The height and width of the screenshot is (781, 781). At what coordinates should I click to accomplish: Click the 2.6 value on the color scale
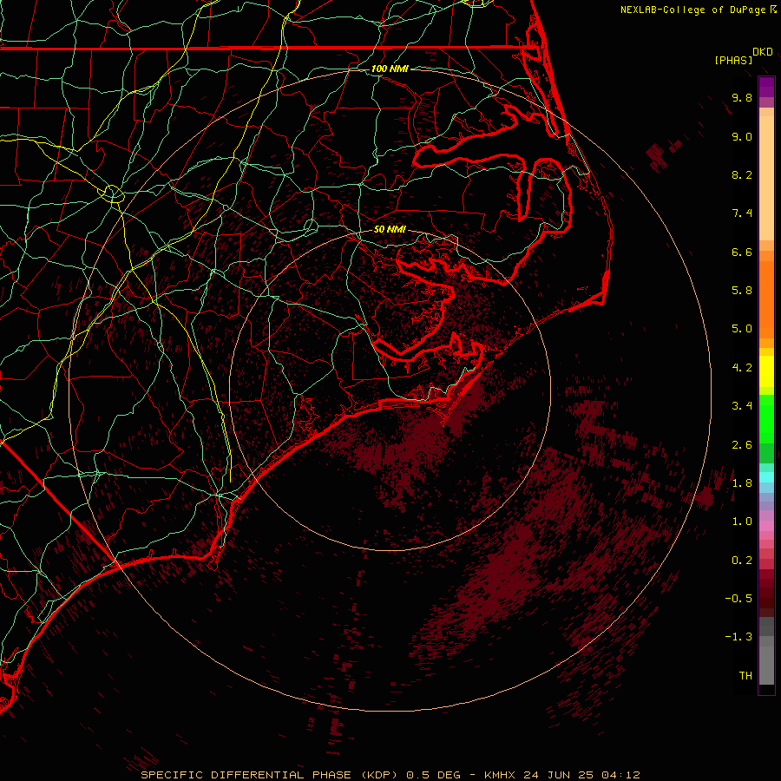(x=742, y=445)
